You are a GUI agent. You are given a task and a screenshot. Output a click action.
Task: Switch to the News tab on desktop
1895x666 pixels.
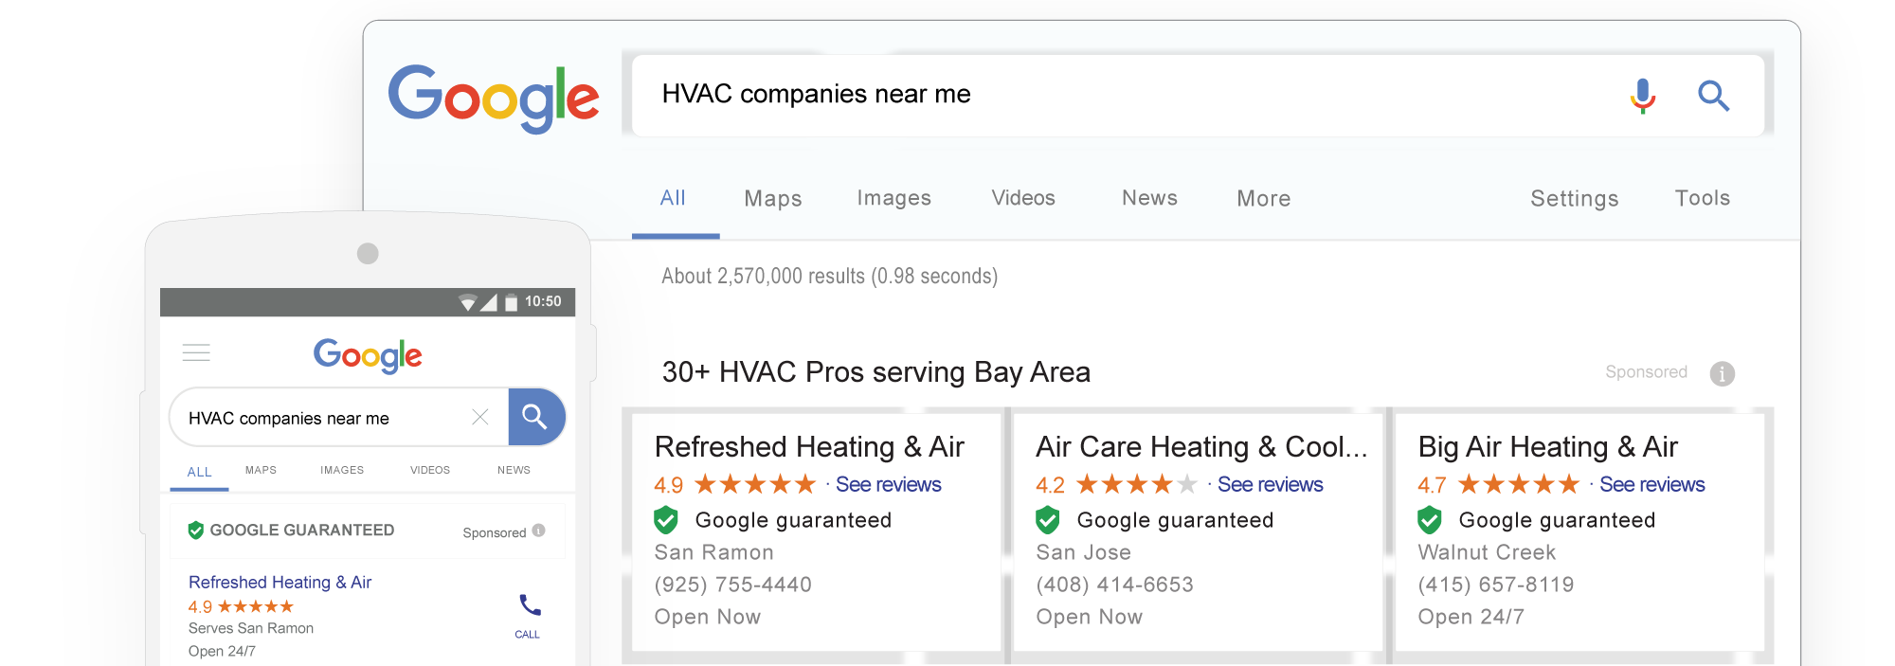(x=1149, y=198)
